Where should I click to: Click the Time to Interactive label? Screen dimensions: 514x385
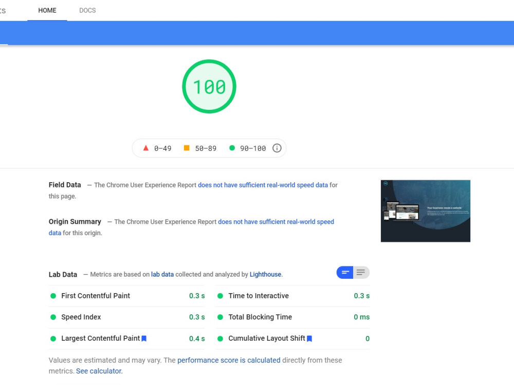pyautogui.click(x=259, y=296)
